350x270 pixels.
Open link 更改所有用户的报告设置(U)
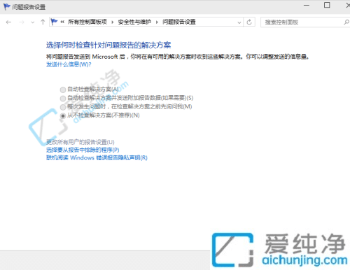coord(80,142)
